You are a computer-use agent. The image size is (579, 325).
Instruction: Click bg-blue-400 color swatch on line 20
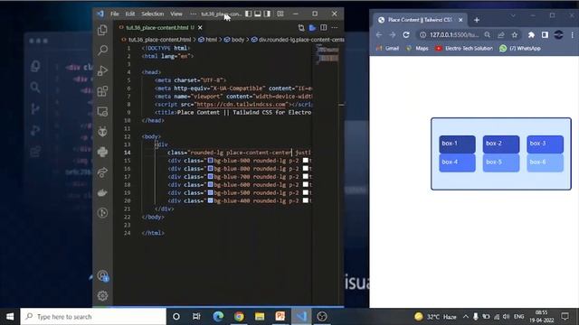pyautogui.click(x=210, y=200)
